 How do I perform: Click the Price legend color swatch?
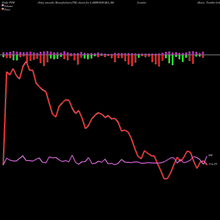[x=3, y=9]
